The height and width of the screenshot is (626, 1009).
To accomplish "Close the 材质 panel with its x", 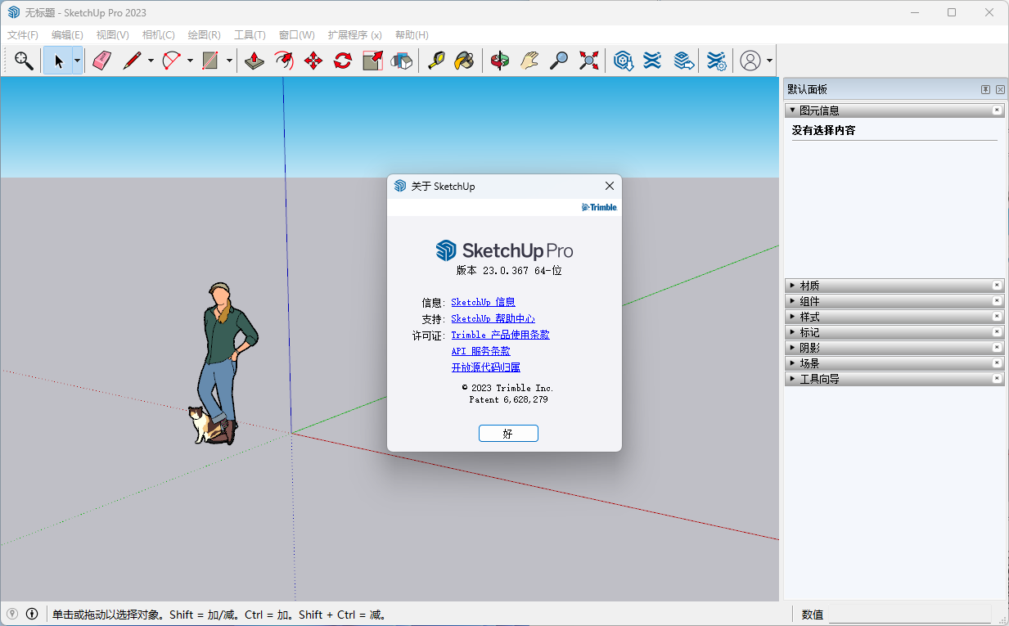I will click(997, 286).
